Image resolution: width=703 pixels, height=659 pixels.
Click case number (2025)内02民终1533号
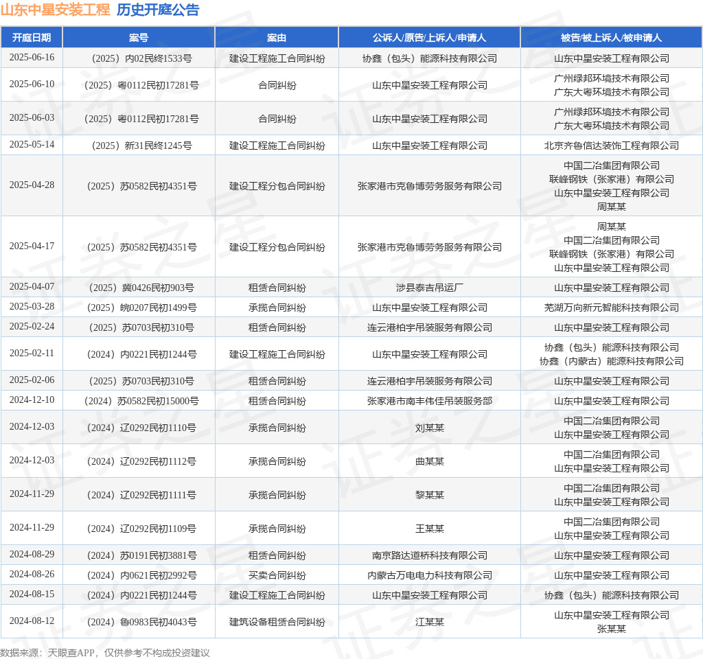coord(141,58)
